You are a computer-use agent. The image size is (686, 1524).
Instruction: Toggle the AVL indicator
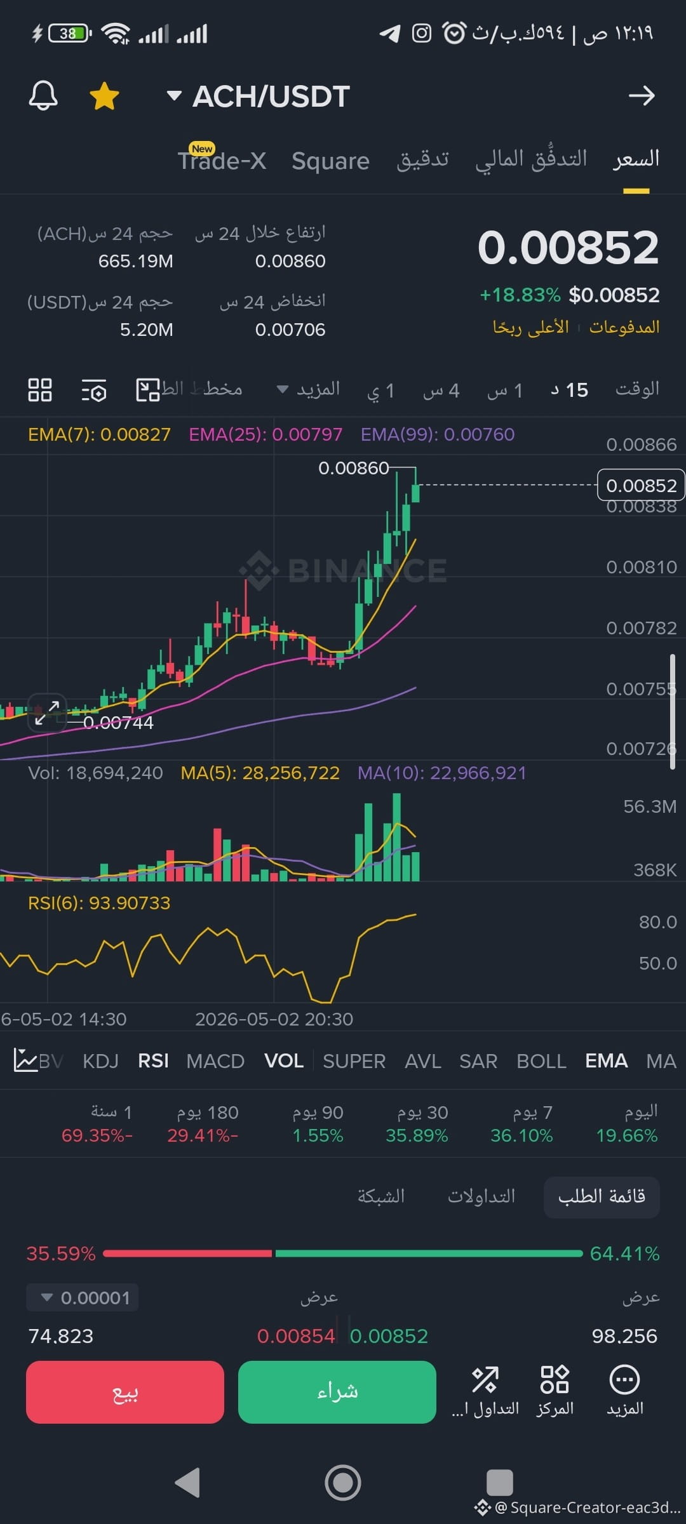click(423, 1061)
